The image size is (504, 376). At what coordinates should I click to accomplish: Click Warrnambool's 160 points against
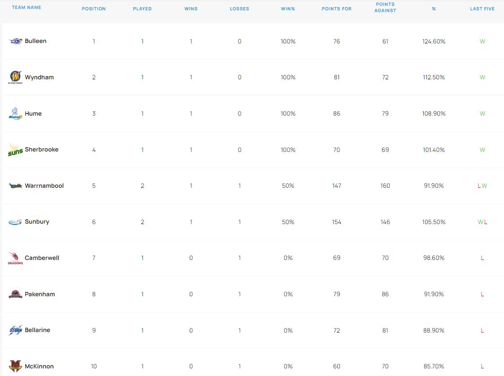click(385, 186)
